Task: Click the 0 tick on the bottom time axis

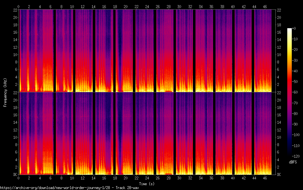Action: point(19,178)
